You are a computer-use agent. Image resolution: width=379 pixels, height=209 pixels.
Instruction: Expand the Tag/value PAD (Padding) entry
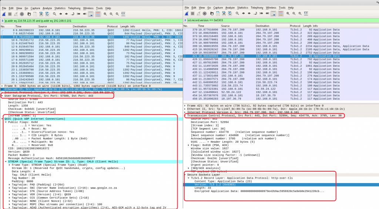9,185
